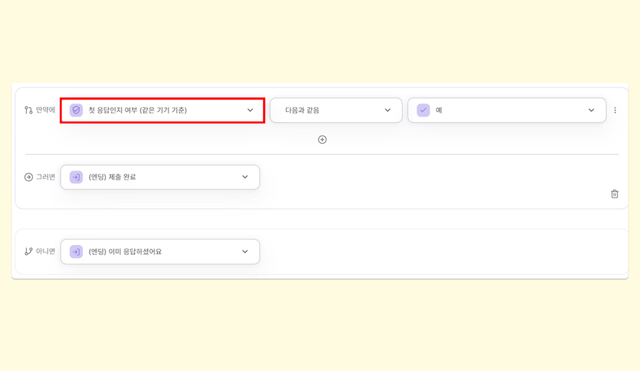Click the ending icon beside 이미 응답하셨어요

76,252
